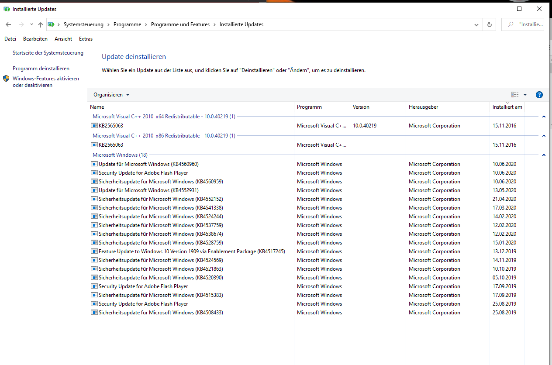Select the KB4538674 update icon
The image size is (552, 365).
click(94, 234)
